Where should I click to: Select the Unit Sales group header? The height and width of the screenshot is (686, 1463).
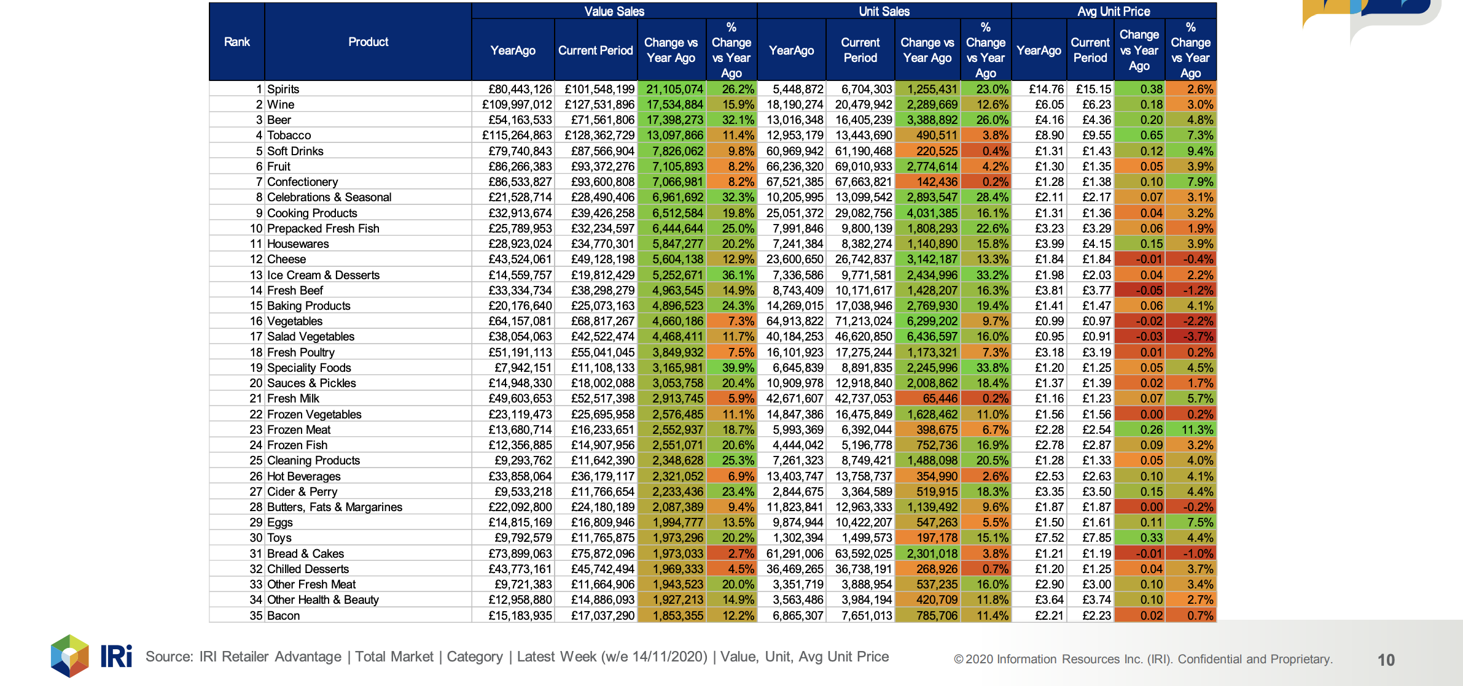coord(884,11)
